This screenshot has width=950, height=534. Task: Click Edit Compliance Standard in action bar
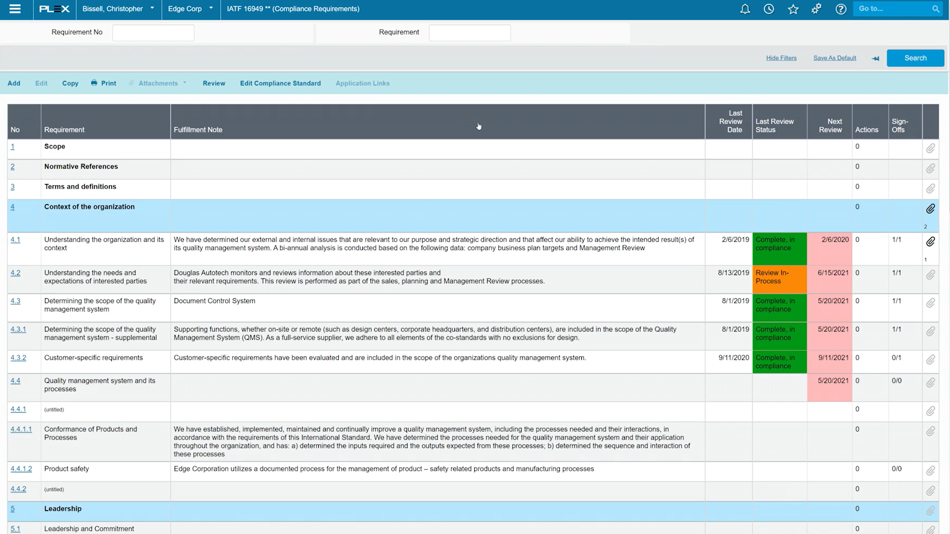click(280, 83)
